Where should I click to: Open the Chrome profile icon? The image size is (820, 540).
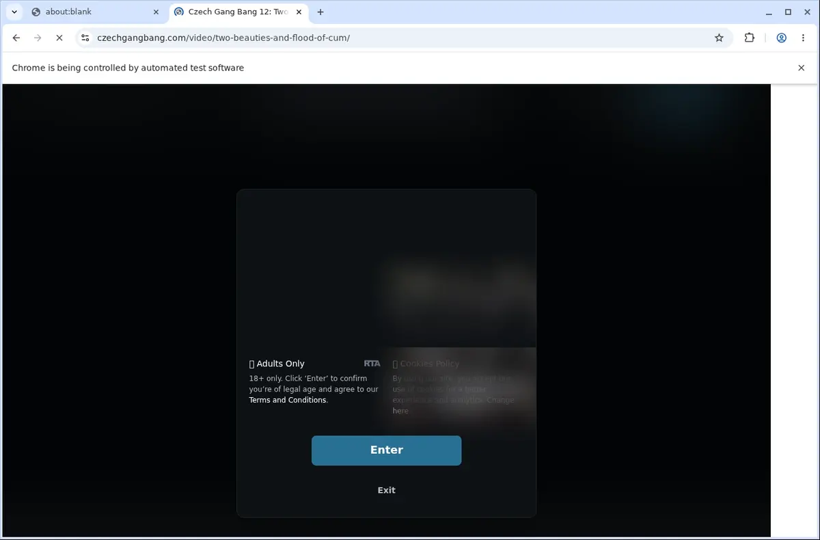pos(781,38)
